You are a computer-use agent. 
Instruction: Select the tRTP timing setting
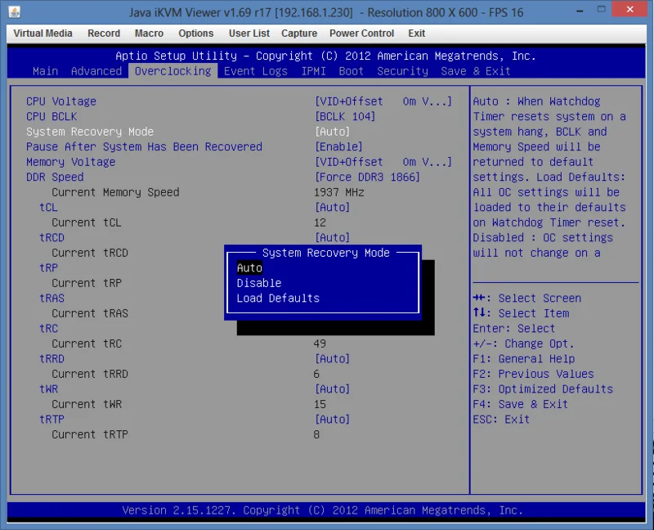click(x=52, y=420)
